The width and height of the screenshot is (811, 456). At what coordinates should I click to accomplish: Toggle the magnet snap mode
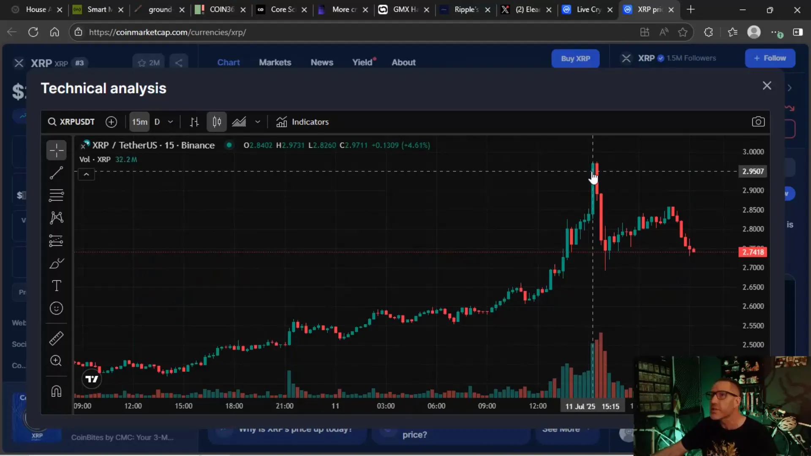tap(56, 391)
